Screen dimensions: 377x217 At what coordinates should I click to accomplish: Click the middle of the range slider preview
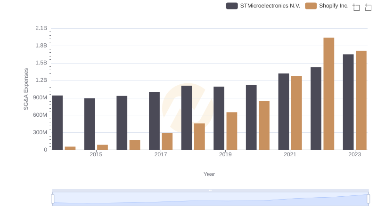[x=210, y=200]
